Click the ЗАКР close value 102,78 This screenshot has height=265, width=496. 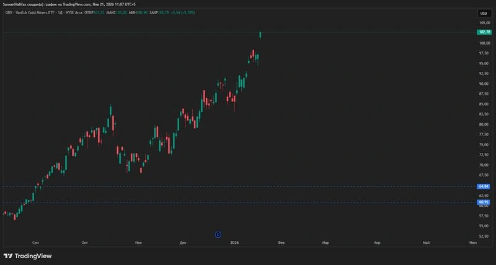tap(164, 12)
